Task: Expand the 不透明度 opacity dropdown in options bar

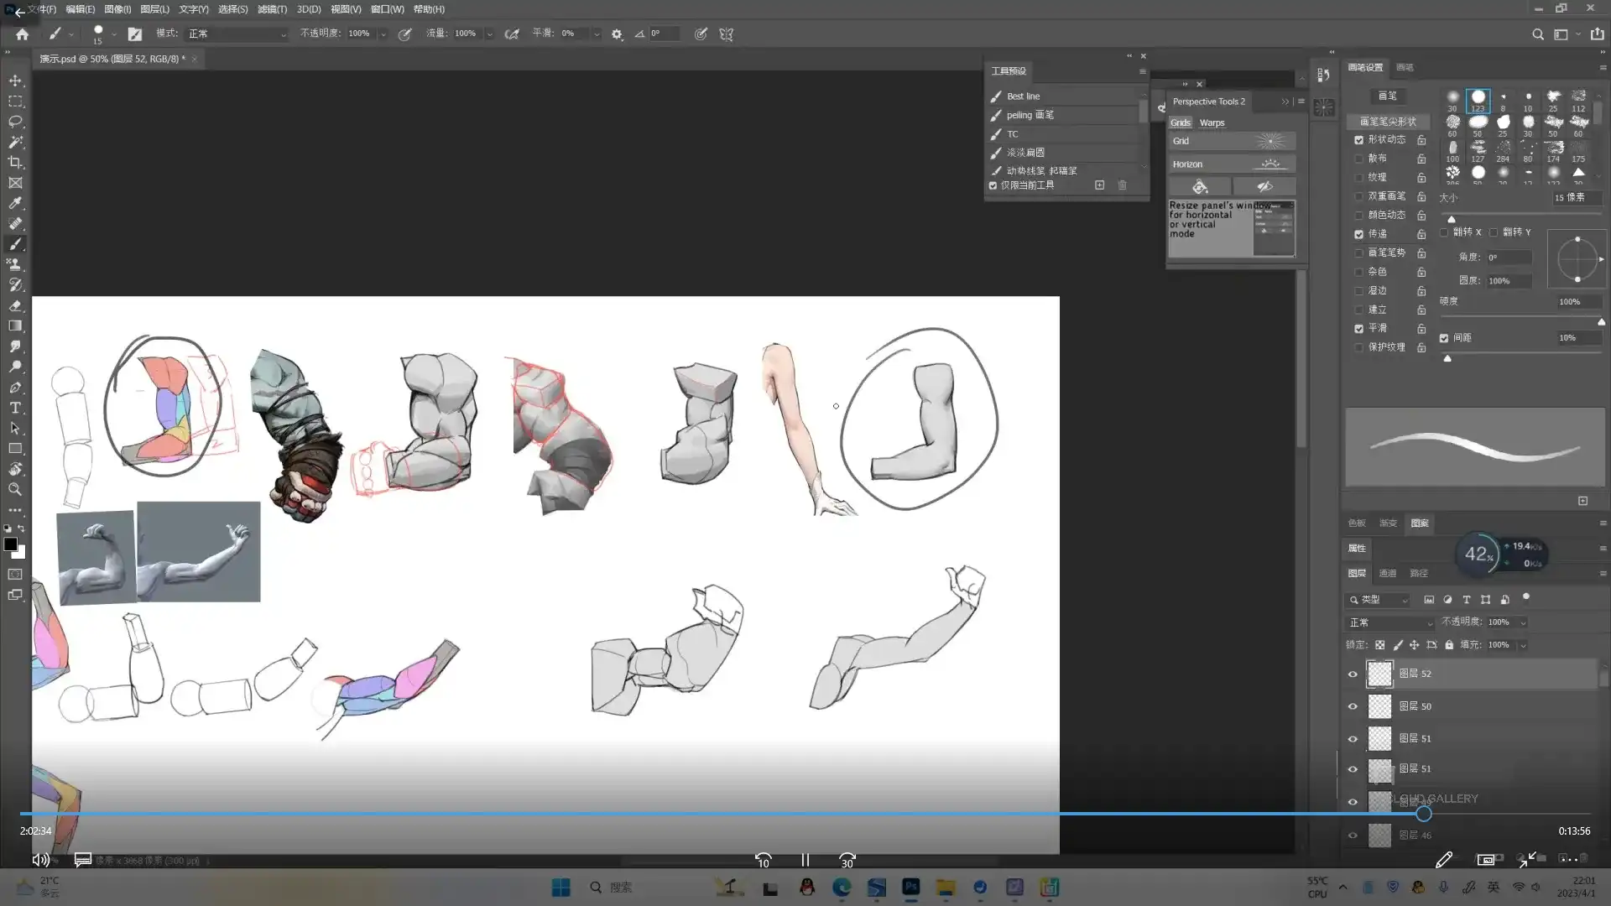Action: (x=383, y=34)
